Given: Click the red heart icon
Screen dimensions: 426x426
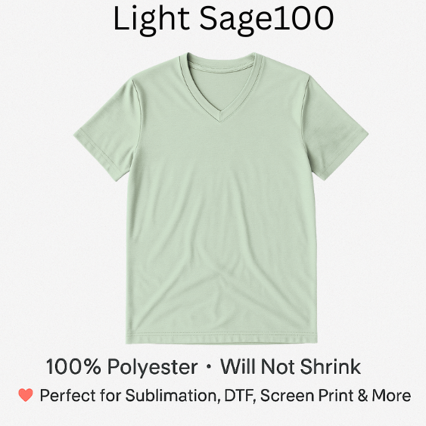Looking at the screenshot, I should 26,395.
